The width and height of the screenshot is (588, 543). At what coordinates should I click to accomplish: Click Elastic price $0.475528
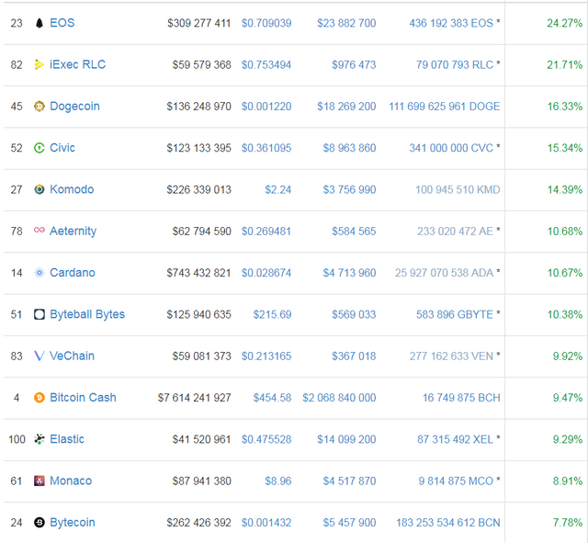pos(266,439)
